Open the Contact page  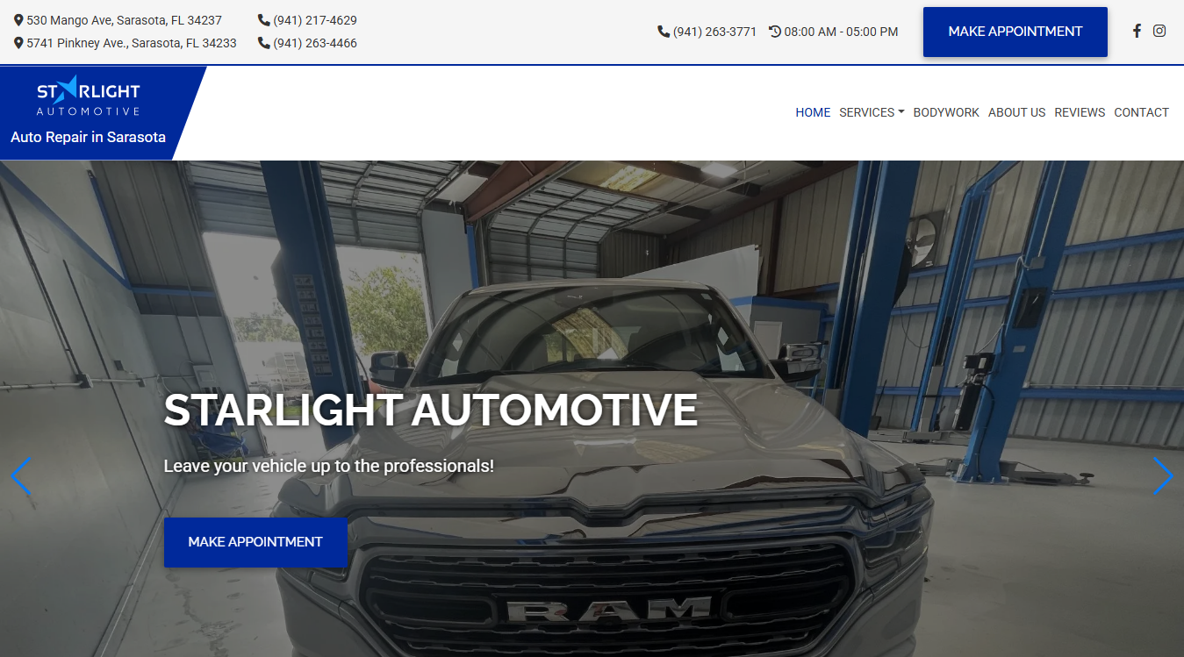coord(1141,112)
